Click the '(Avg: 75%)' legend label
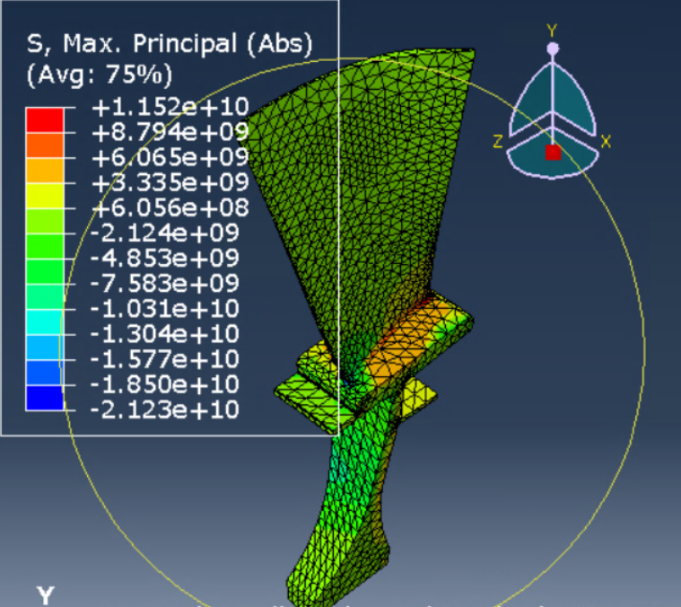The height and width of the screenshot is (607, 681). [x=100, y=75]
